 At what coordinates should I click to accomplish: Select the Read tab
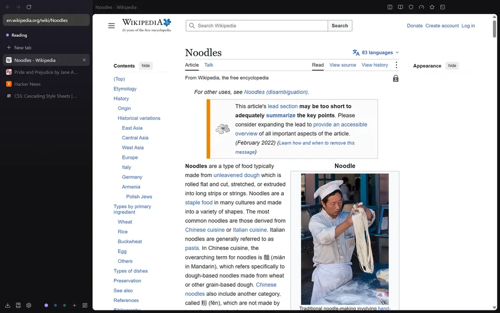click(x=318, y=65)
